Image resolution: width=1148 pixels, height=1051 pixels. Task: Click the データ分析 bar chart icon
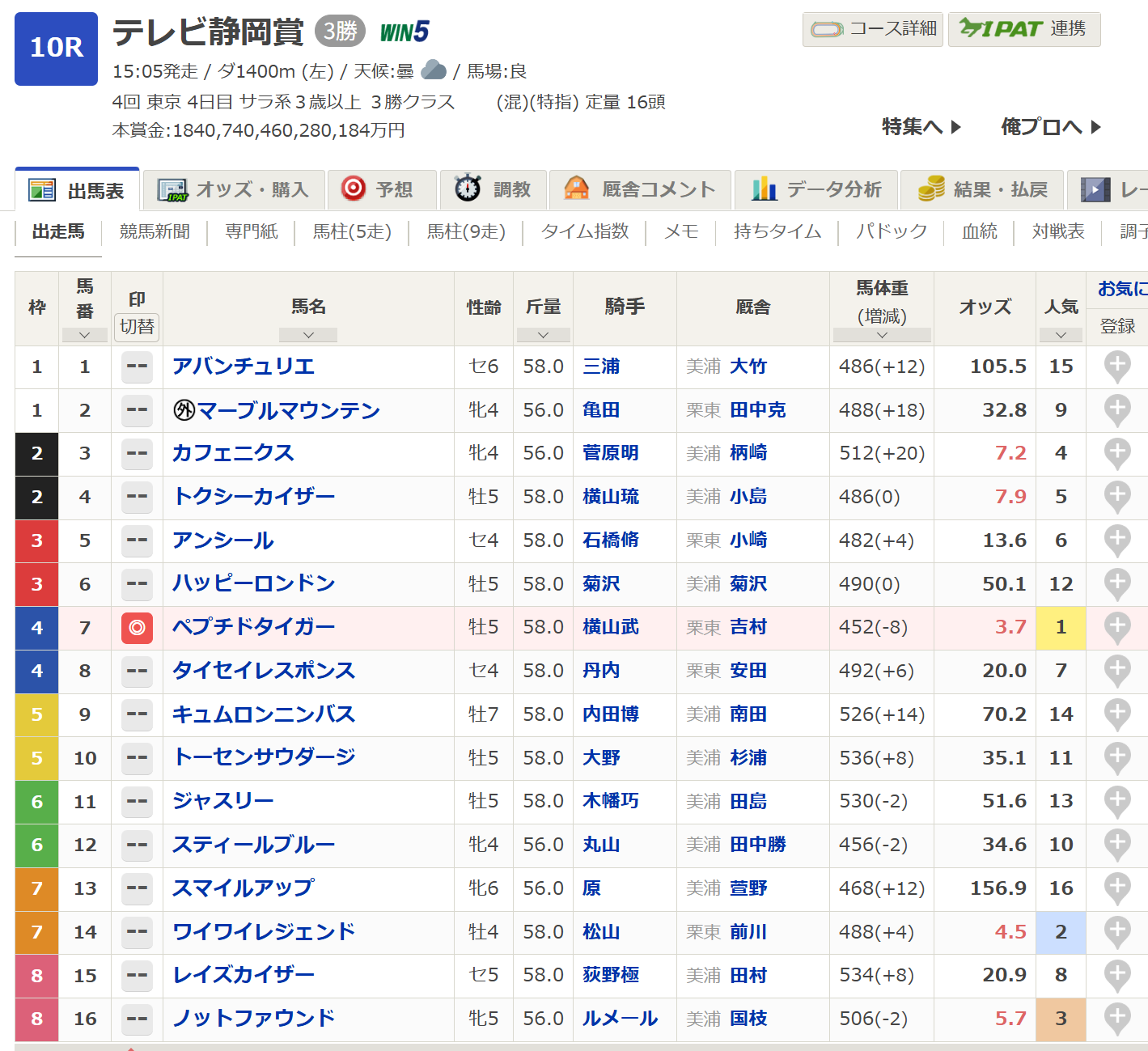click(764, 189)
